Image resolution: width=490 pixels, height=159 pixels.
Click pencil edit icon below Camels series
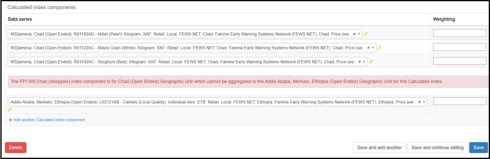coord(10,110)
